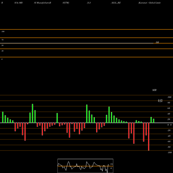
Task: Click the MR axis label '-20'
Action: (x=169, y=130)
